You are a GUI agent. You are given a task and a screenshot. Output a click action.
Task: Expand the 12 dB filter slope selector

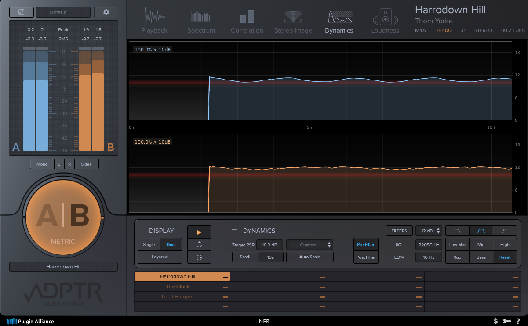428,231
